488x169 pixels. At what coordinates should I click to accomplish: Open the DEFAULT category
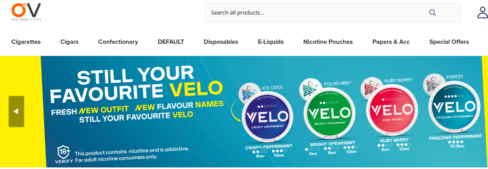[x=171, y=42]
